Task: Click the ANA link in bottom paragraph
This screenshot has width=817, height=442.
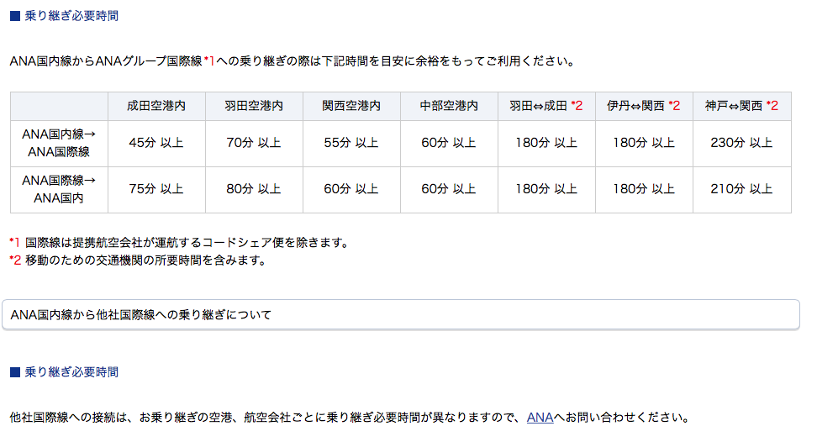Action: pyautogui.click(x=540, y=418)
